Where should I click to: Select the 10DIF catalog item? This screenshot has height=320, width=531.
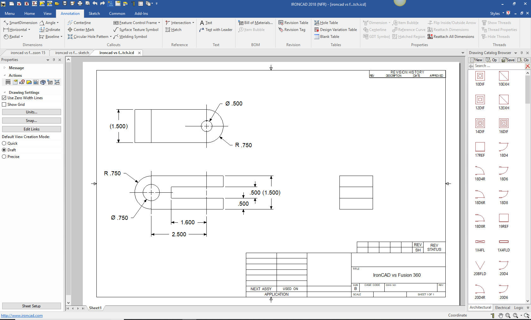(x=480, y=78)
